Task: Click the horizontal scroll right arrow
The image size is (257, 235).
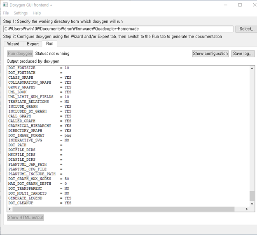Action: [247, 209]
